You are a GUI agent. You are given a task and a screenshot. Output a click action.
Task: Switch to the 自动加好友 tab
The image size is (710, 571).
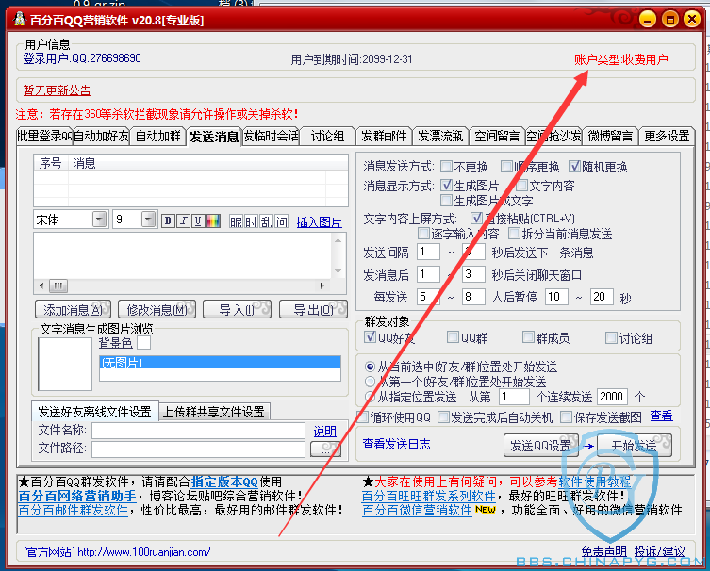point(102,137)
